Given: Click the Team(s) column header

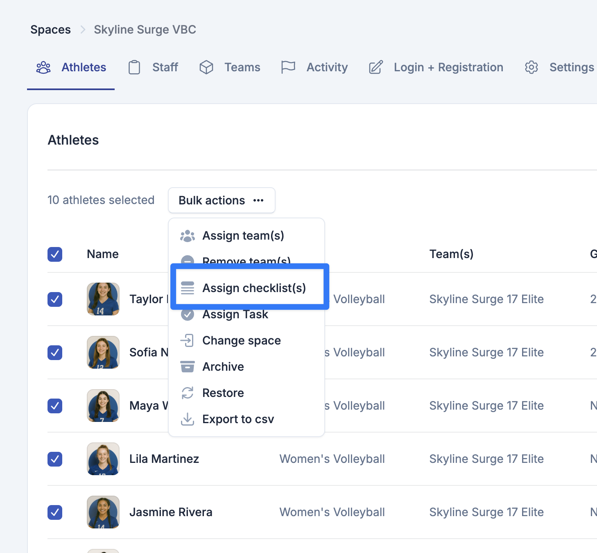Looking at the screenshot, I should pos(451,254).
